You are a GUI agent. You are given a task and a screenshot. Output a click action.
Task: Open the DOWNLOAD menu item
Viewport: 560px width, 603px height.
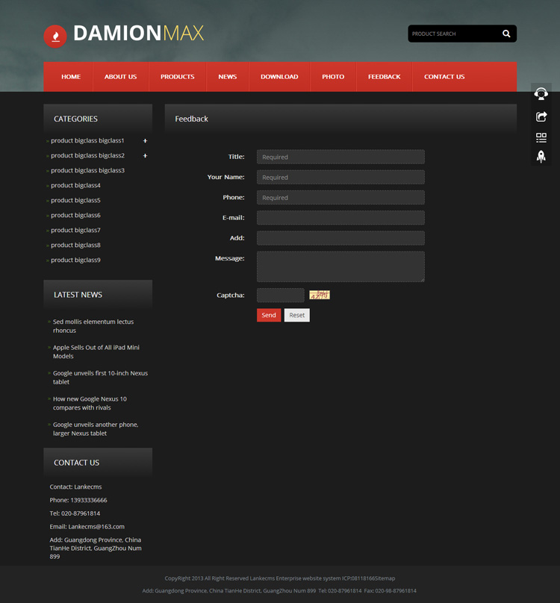[x=279, y=77]
